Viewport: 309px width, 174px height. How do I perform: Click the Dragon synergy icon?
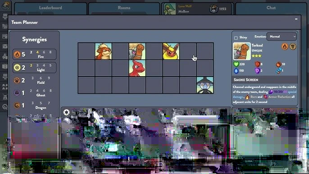coord(17,105)
